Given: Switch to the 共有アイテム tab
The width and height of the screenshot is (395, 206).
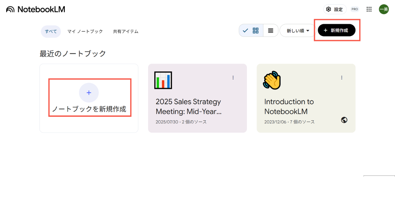Looking at the screenshot, I should point(125,31).
